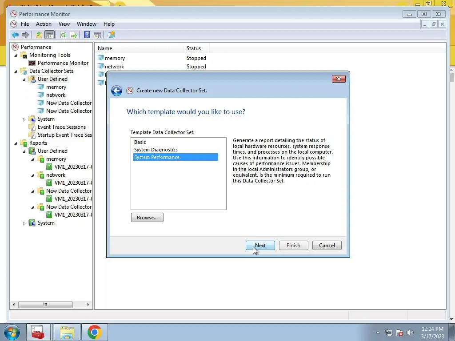Click the tree pane scroll right arrow
This screenshot has width=455, height=341.
click(88, 305)
